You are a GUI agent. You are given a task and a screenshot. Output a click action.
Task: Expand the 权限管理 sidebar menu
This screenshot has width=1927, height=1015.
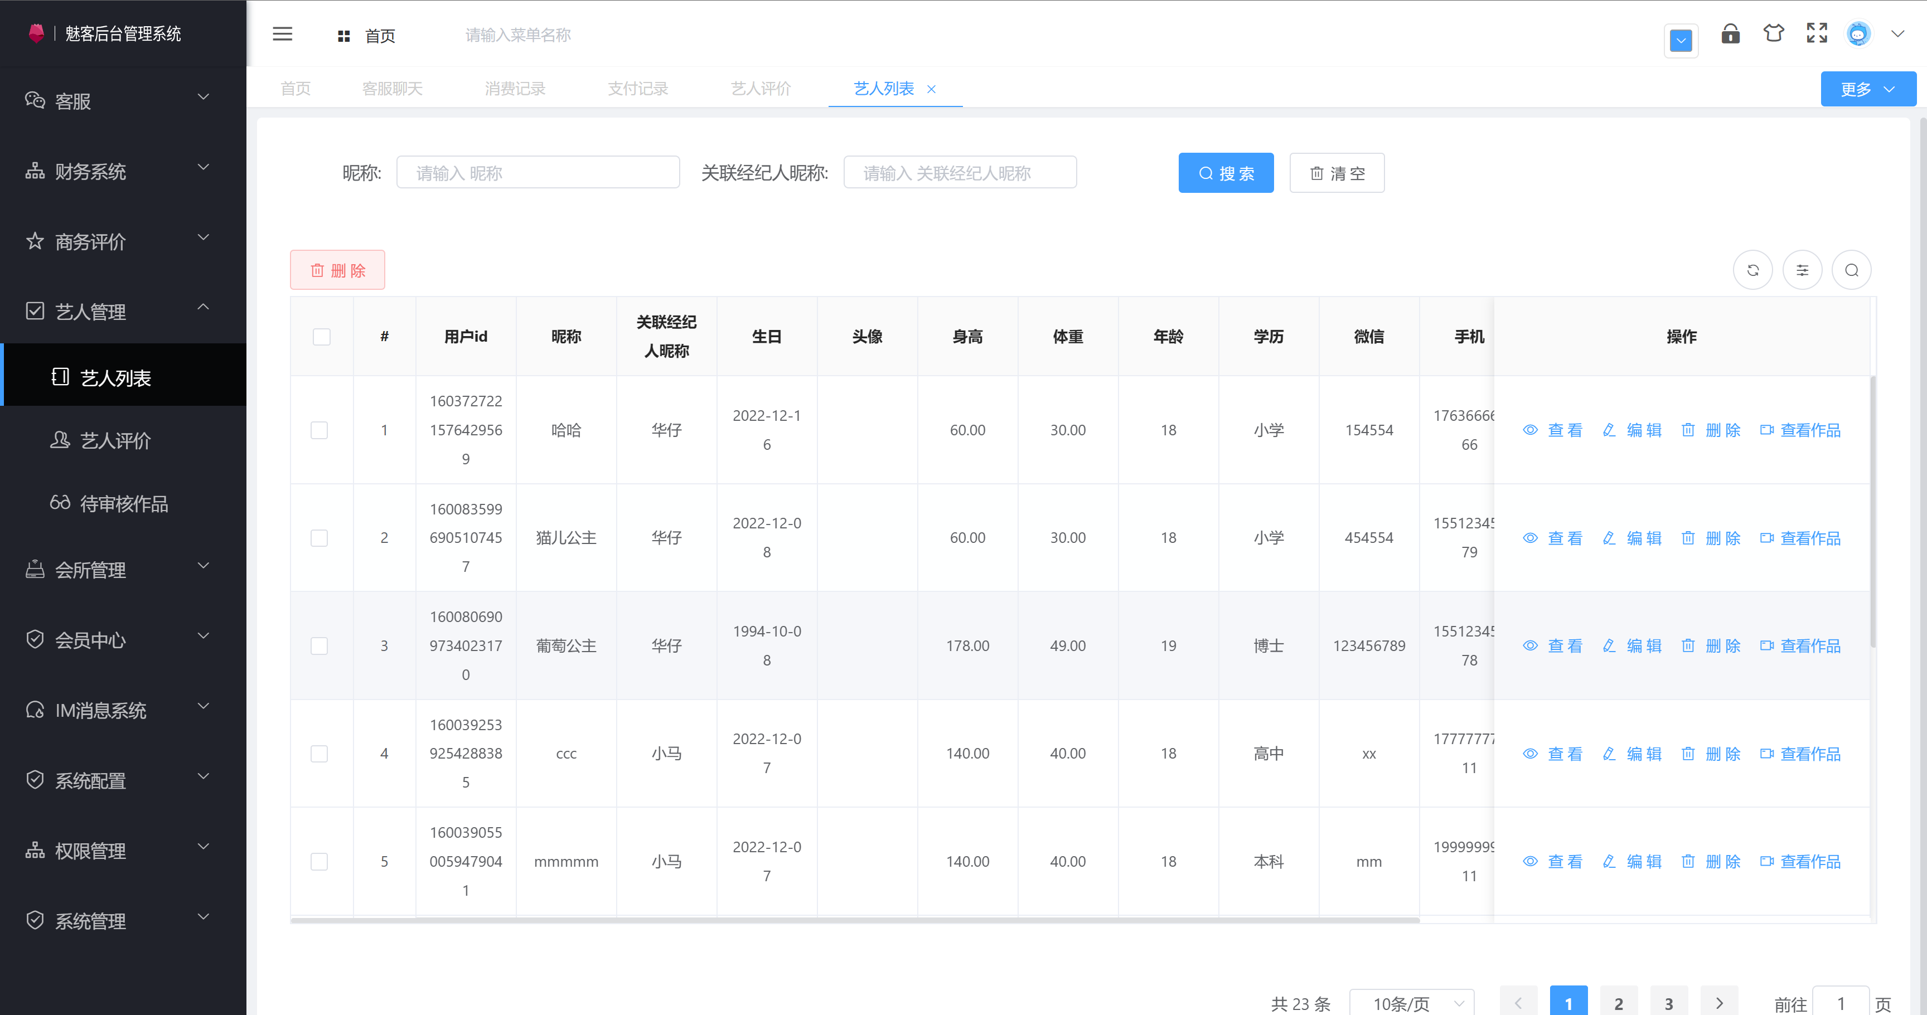(123, 851)
